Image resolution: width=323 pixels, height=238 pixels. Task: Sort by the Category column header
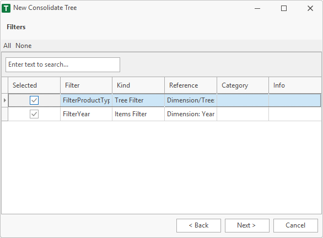(x=243, y=85)
